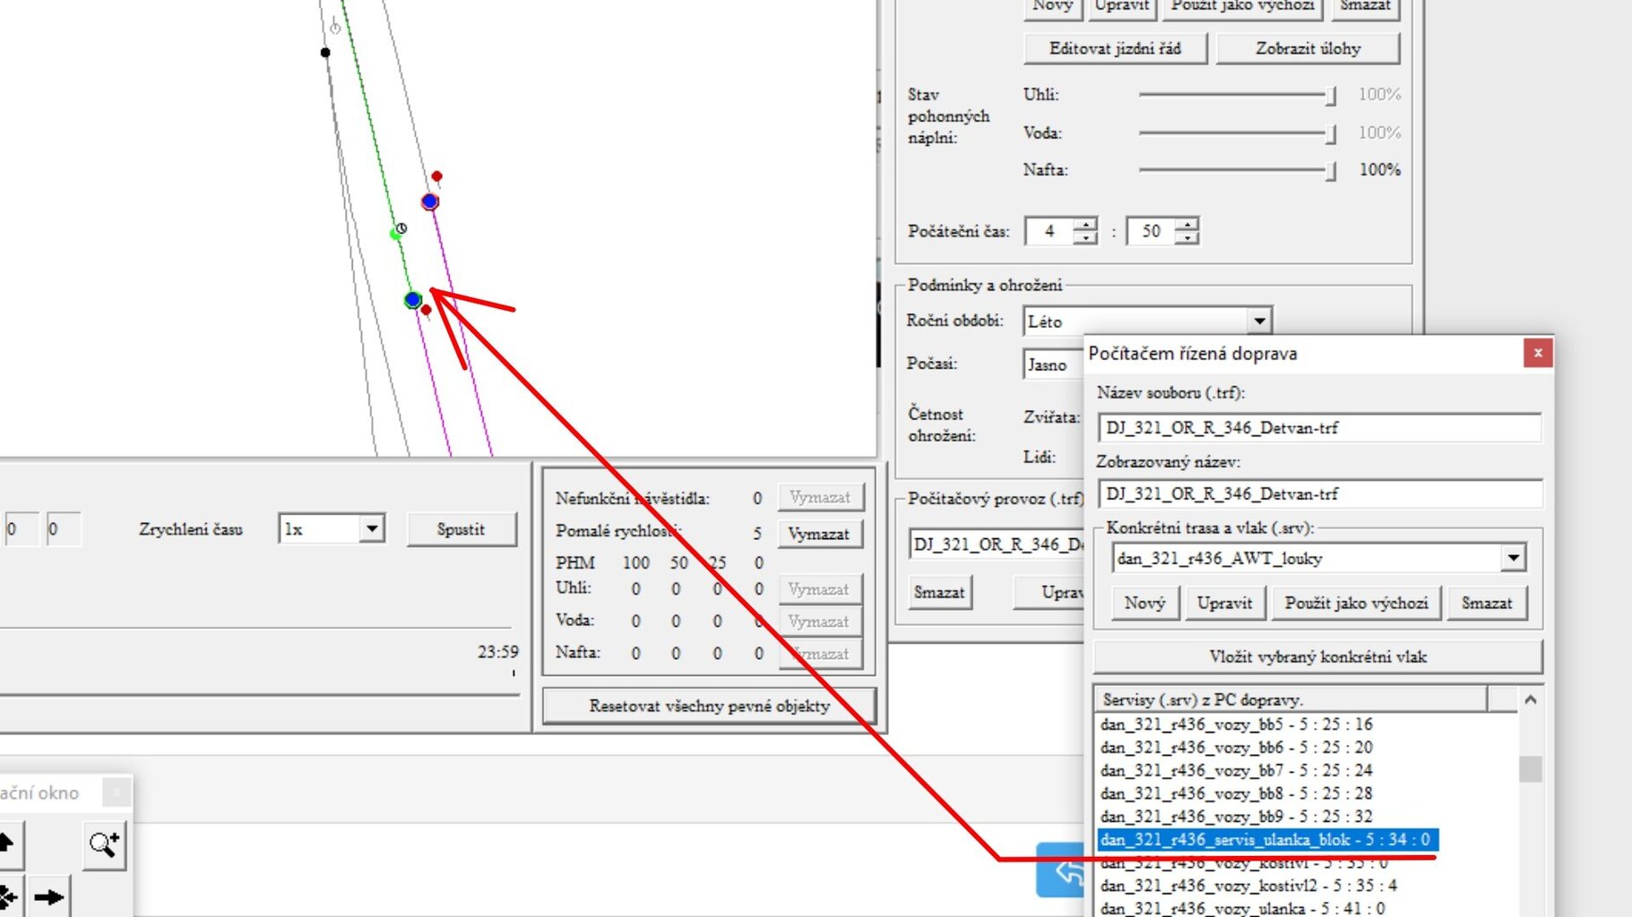Click Vložit vybraný konkrétní vlak button
The image size is (1632, 917).
(1317, 656)
